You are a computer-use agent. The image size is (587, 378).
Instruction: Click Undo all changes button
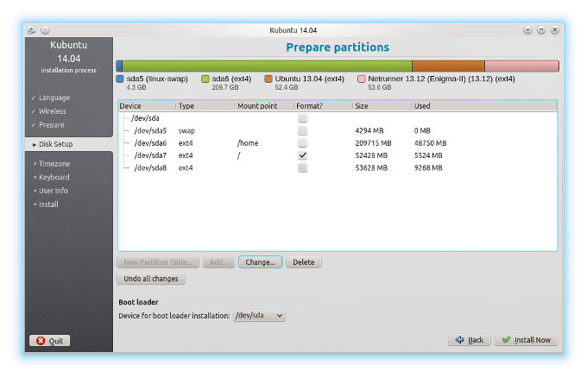click(x=151, y=279)
